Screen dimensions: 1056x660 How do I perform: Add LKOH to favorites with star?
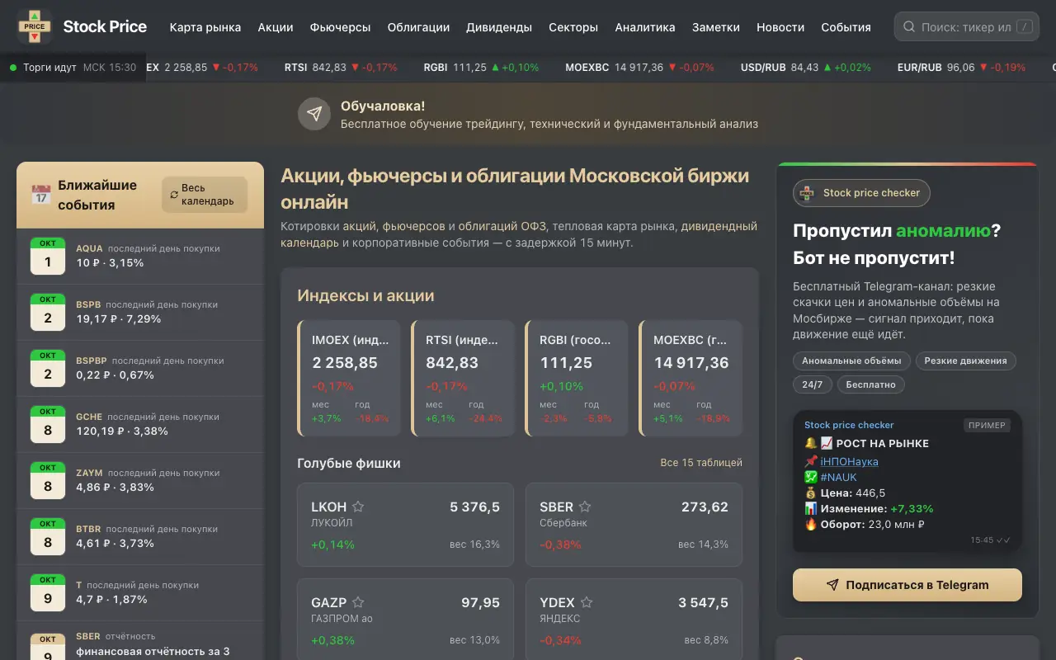click(358, 507)
